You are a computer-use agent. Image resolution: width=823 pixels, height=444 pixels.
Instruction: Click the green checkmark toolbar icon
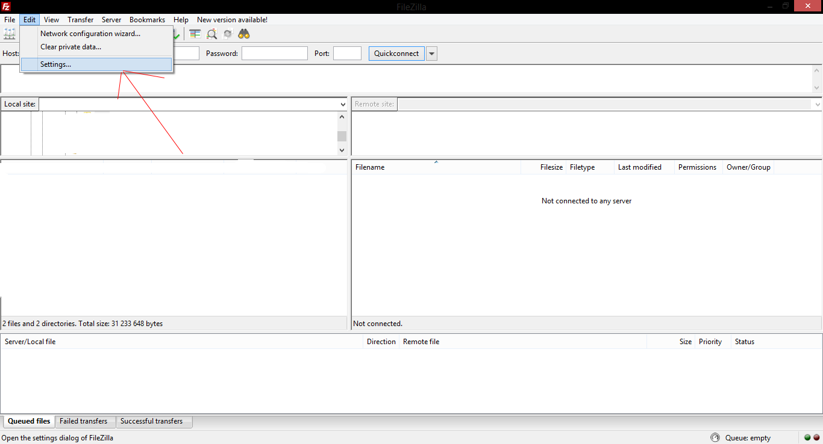177,34
